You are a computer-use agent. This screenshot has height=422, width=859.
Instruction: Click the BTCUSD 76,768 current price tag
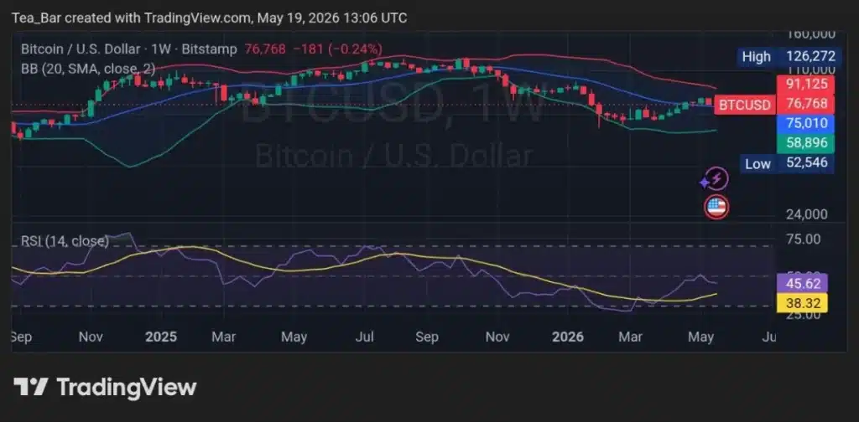pos(774,104)
